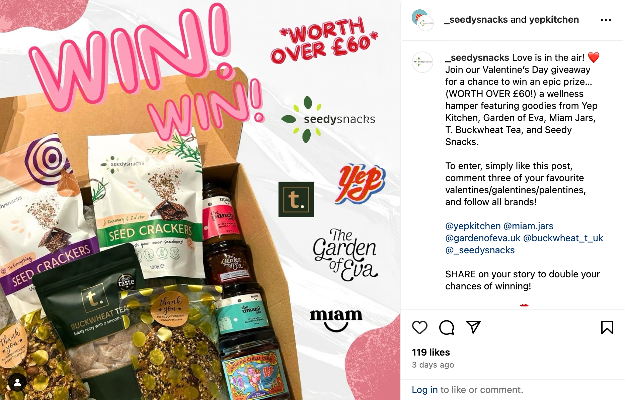Image resolution: width=626 pixels, height=401 pixels.
Task: Open _seedysnacks username in caption
Action: coord(477,58)
